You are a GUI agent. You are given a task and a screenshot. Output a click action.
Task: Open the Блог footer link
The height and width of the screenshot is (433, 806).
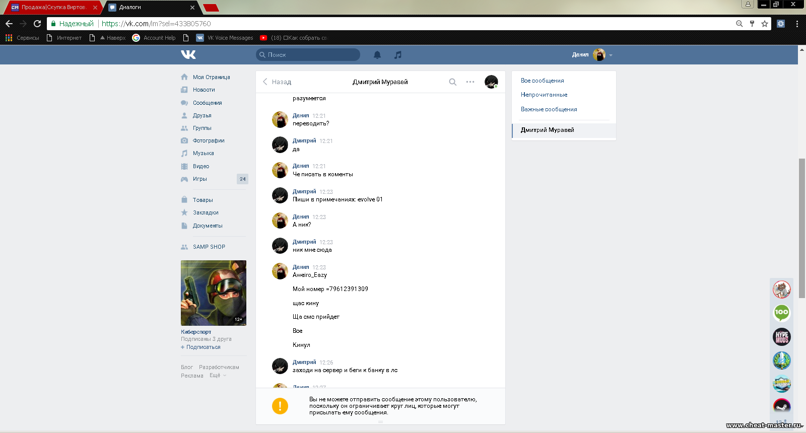tap(187, 367)
